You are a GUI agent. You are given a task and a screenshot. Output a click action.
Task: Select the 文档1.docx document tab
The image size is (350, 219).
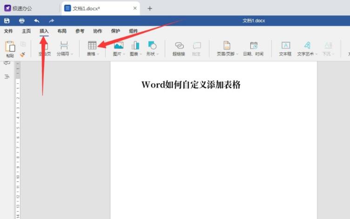point(101,8)
